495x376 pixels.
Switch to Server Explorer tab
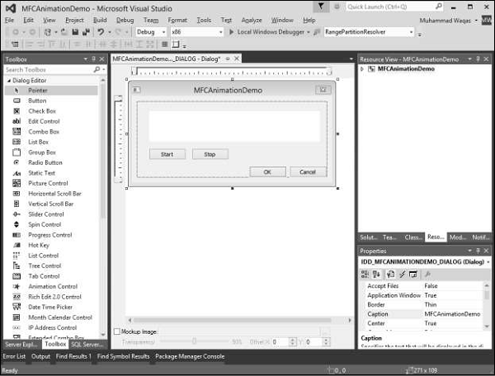(21, 345)
